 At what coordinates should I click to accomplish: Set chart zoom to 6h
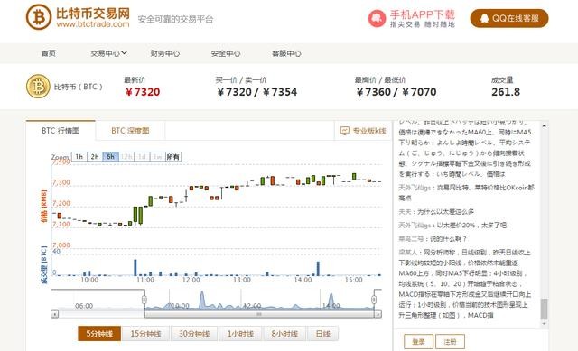[110, 157]
